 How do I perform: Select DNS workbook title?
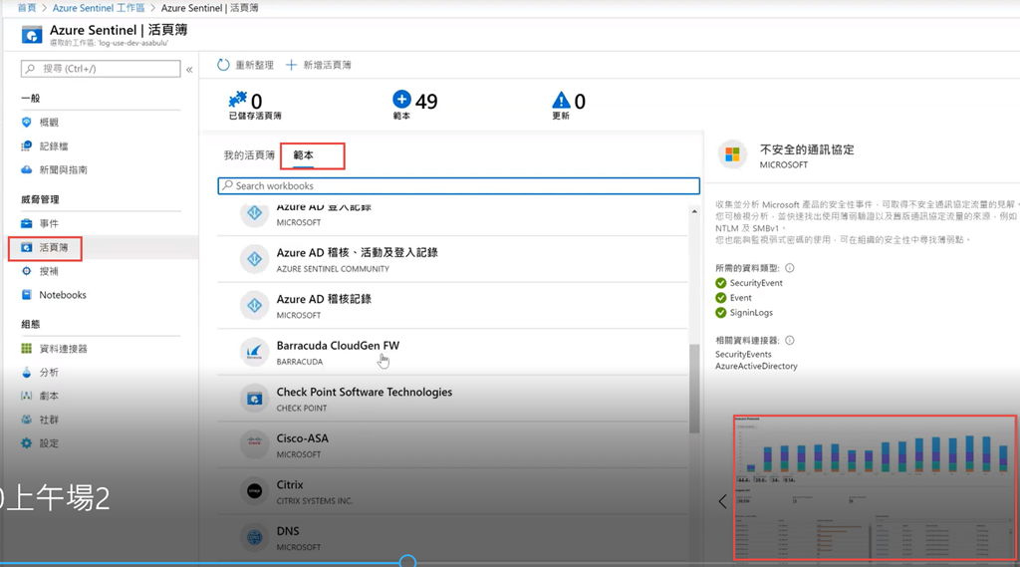click(288, 531)
